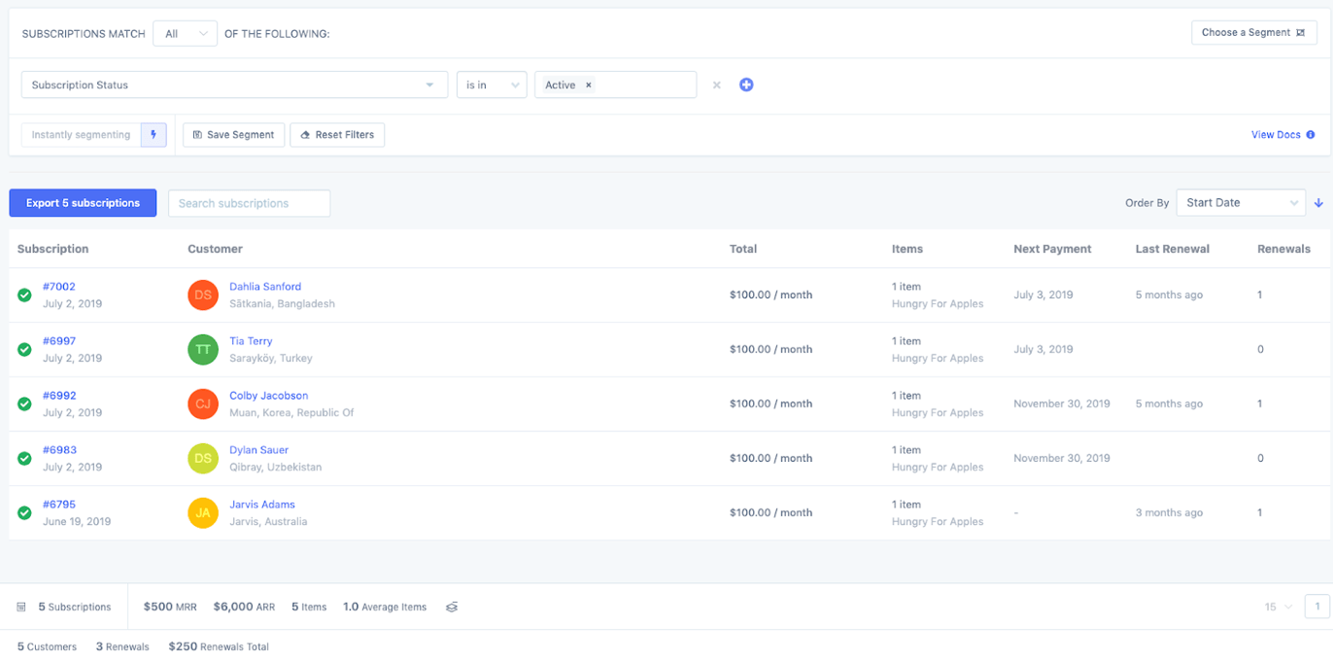This screenshot has height=661, width=1333.
Task: Click the Search subscriptions field
Action: (249, 202)
